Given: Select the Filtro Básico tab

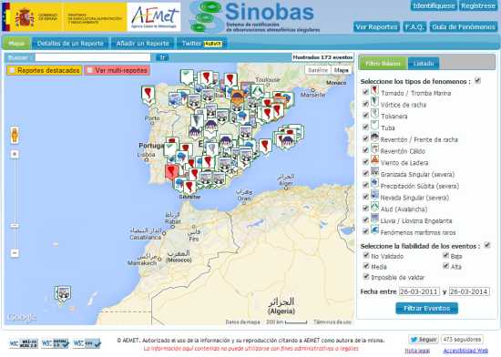Looking at the screenshot, I should pyautogui.click(x=383, y=63).
